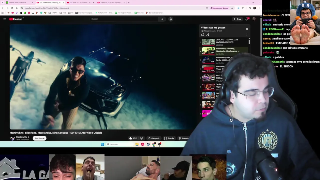Viewport: 320px width, 180px height.
Task: Open playlist three-dot options menu
Action: (x=247, y=35)
